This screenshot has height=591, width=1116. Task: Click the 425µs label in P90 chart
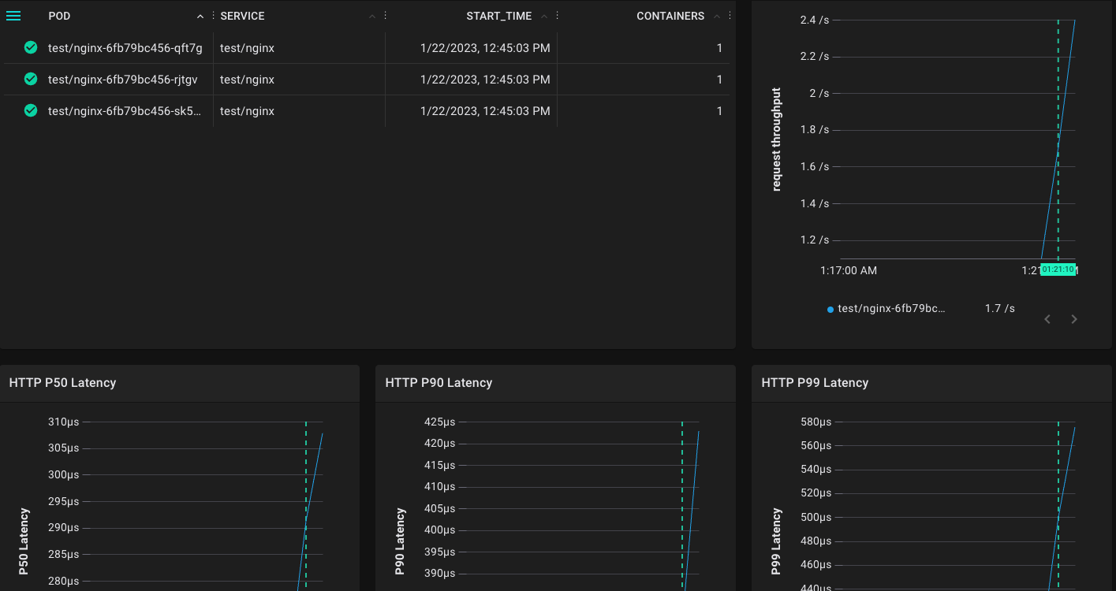[x=439, y=422]
